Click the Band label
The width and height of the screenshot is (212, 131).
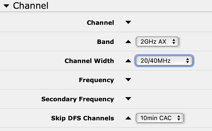105,42
